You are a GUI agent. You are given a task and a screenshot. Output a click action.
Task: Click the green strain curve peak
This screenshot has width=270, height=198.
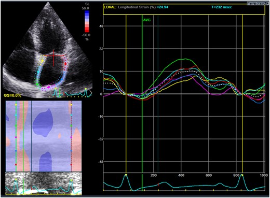[185, 59]
